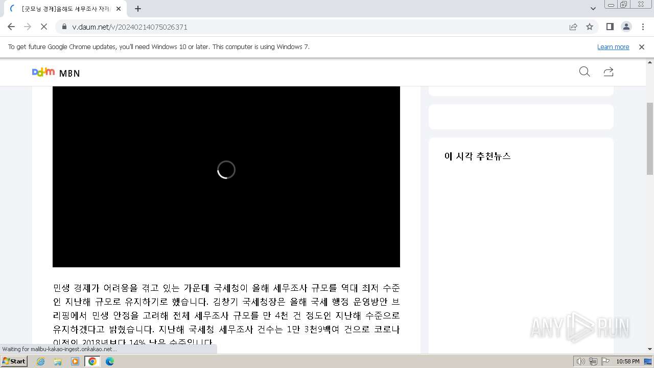Image resolution: width=654 pixels, height=368 pixels.
Task: Click article paragraph starting 민생 경제가
Action: click(x=226, y=315)
